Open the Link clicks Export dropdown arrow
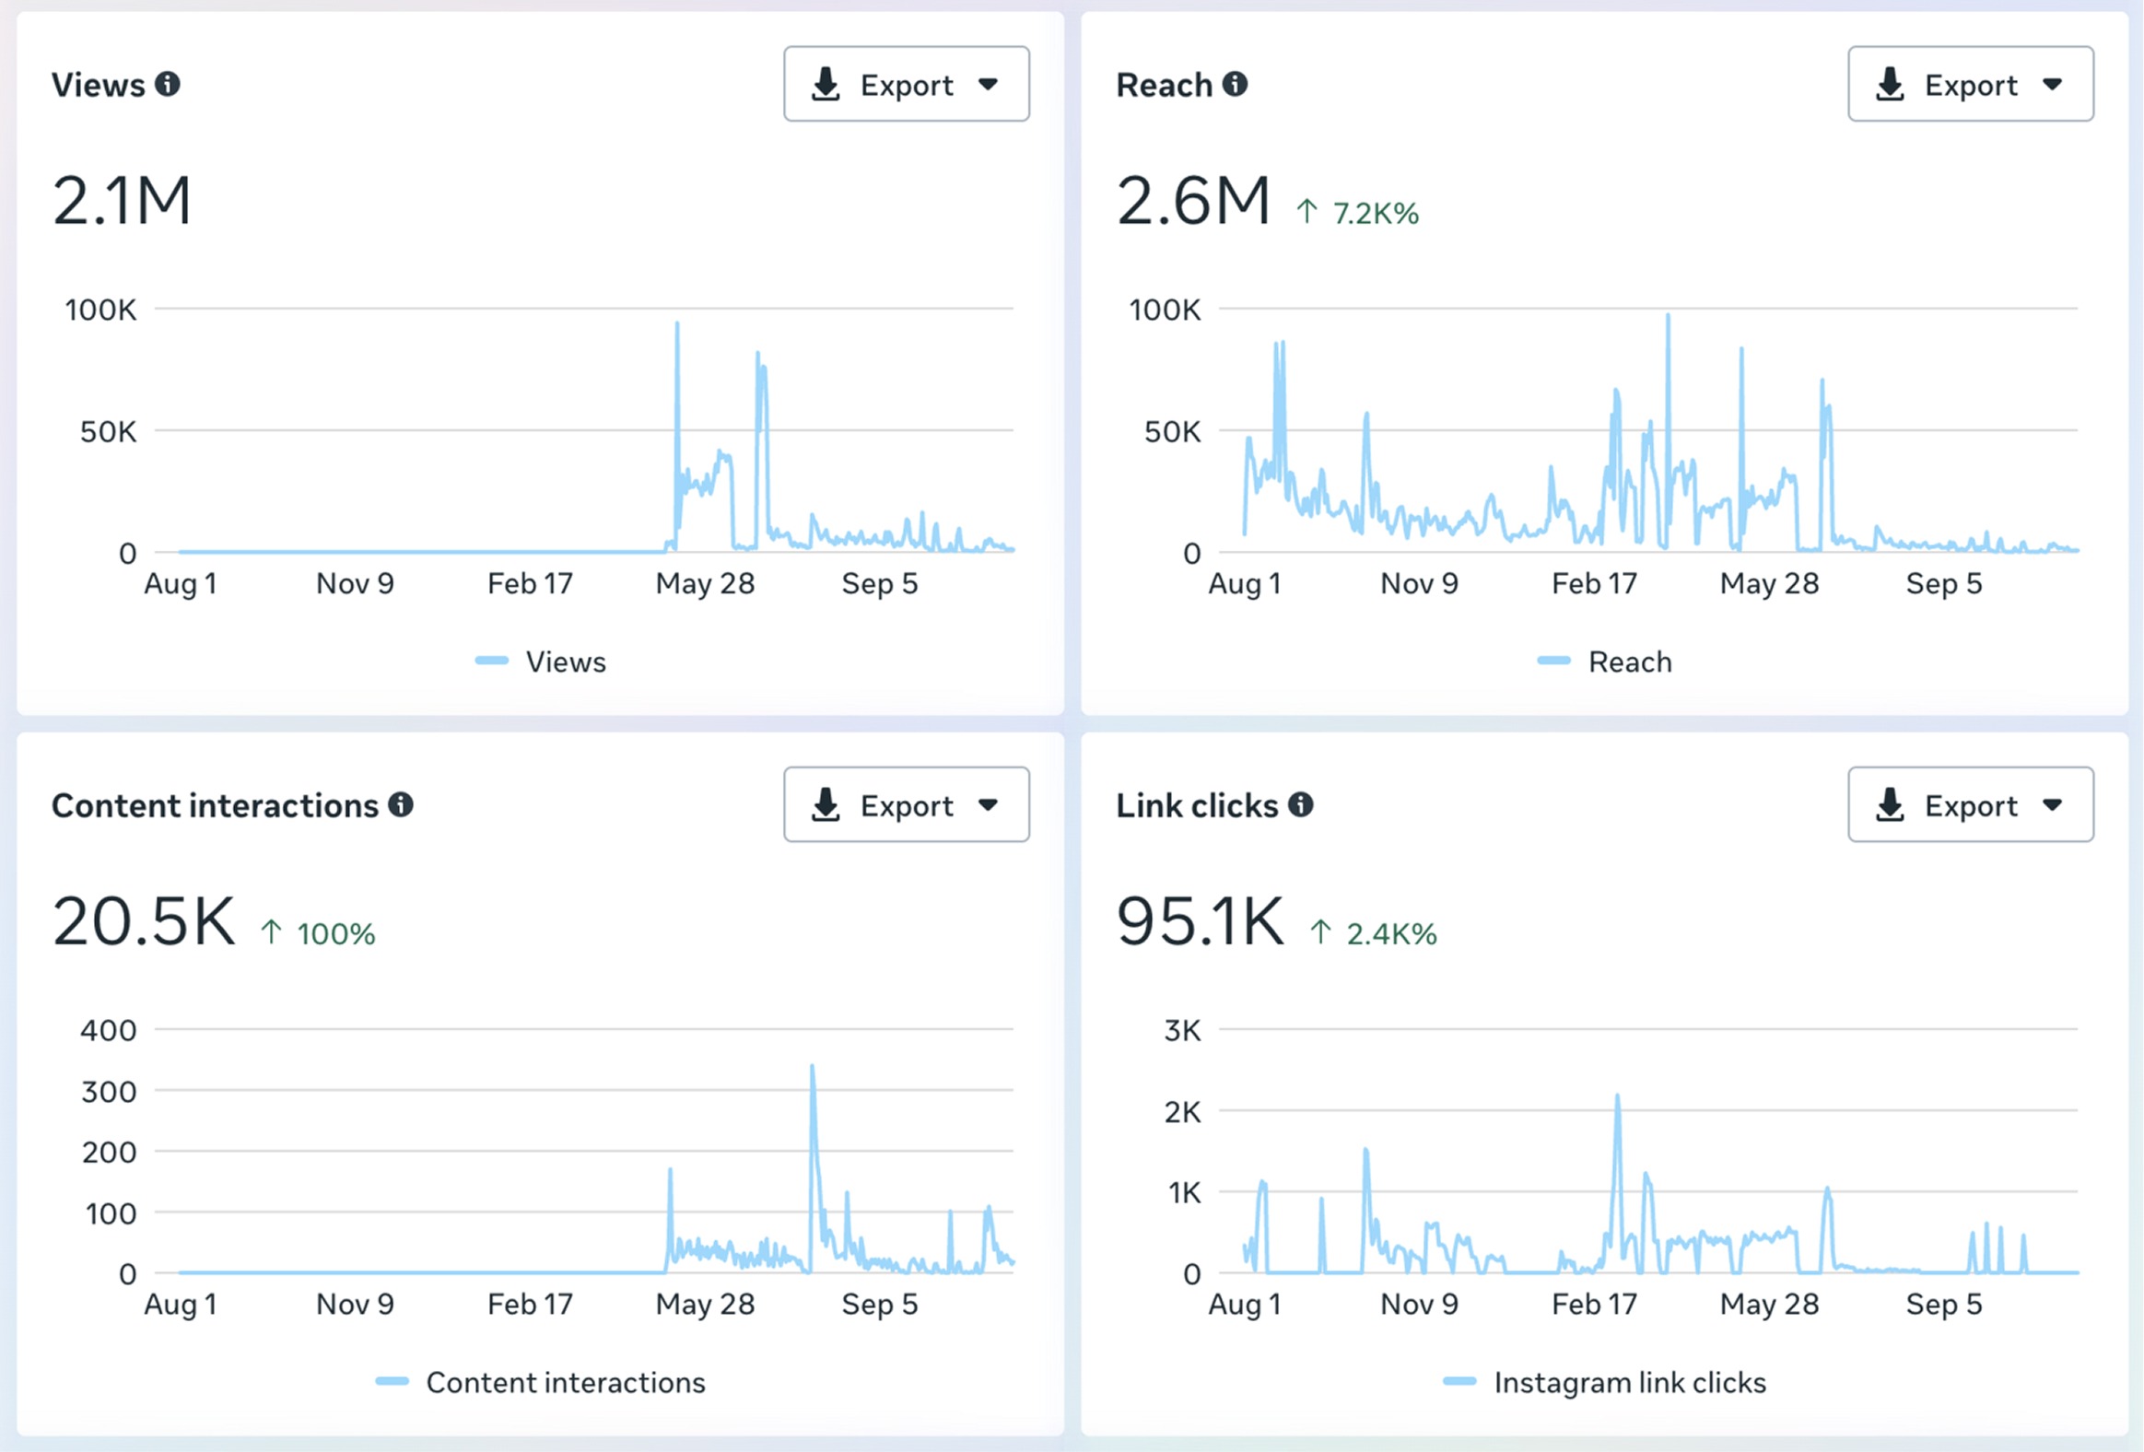The image size is (2144, 1452). [x=2053, y=804]
